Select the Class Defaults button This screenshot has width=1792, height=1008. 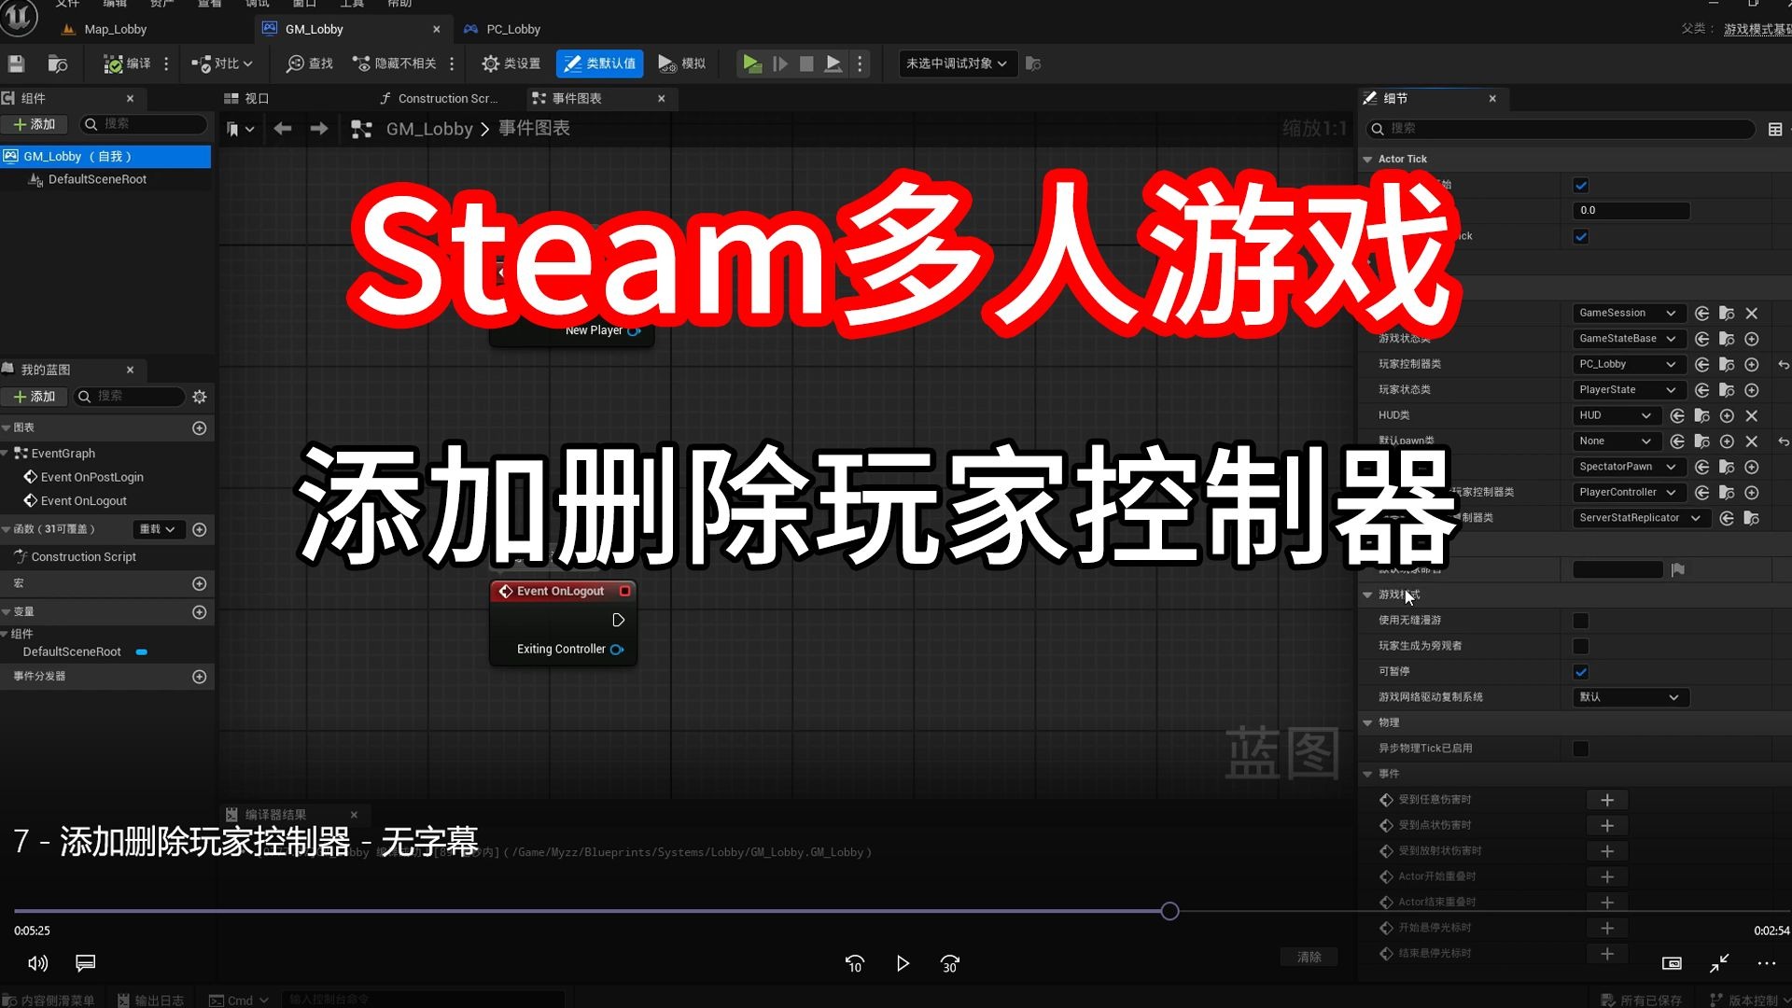click(599, 63)
